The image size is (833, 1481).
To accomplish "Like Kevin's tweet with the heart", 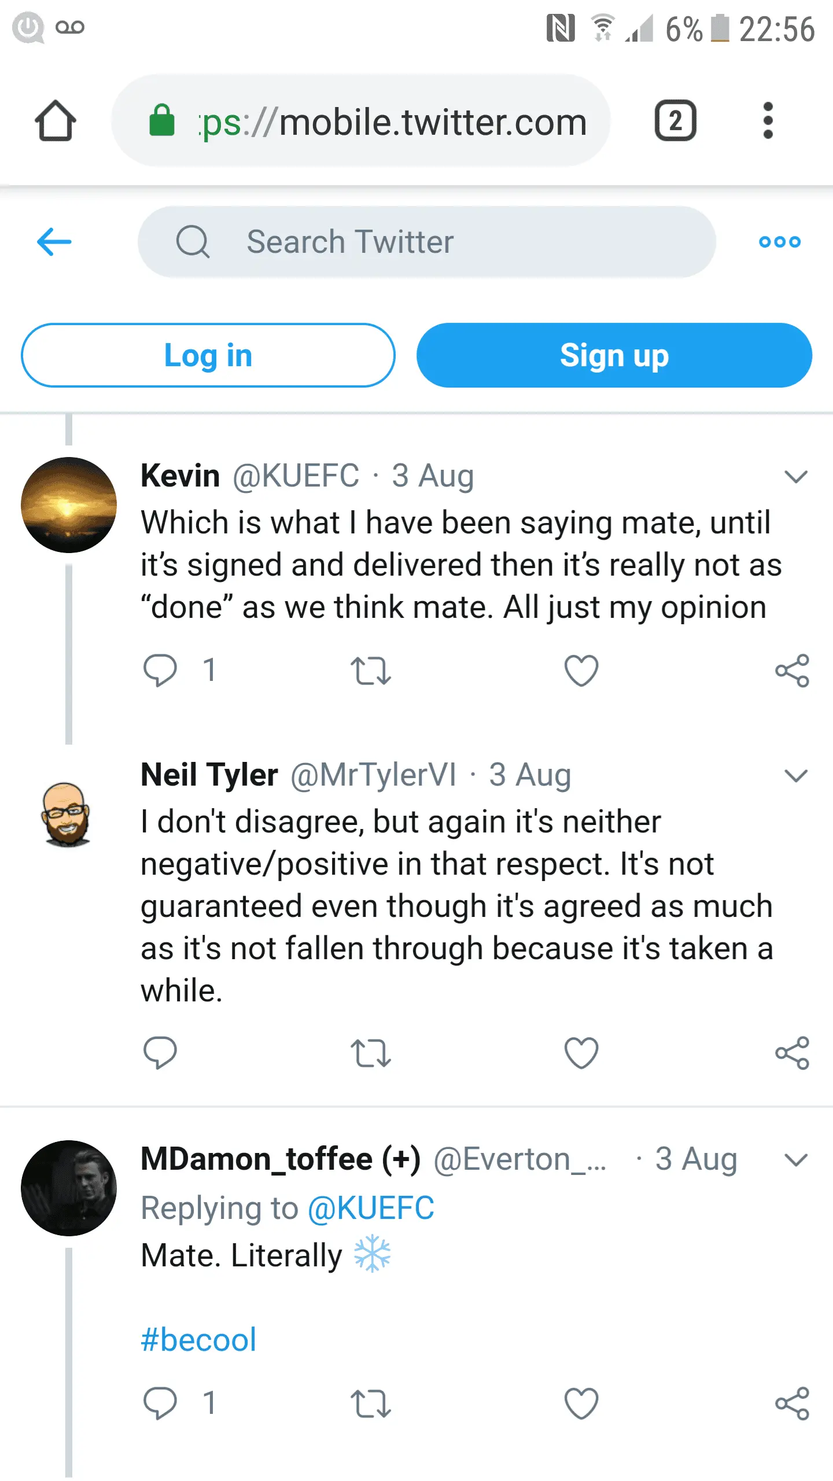I will pyautogui.click(x=581, y=670).
